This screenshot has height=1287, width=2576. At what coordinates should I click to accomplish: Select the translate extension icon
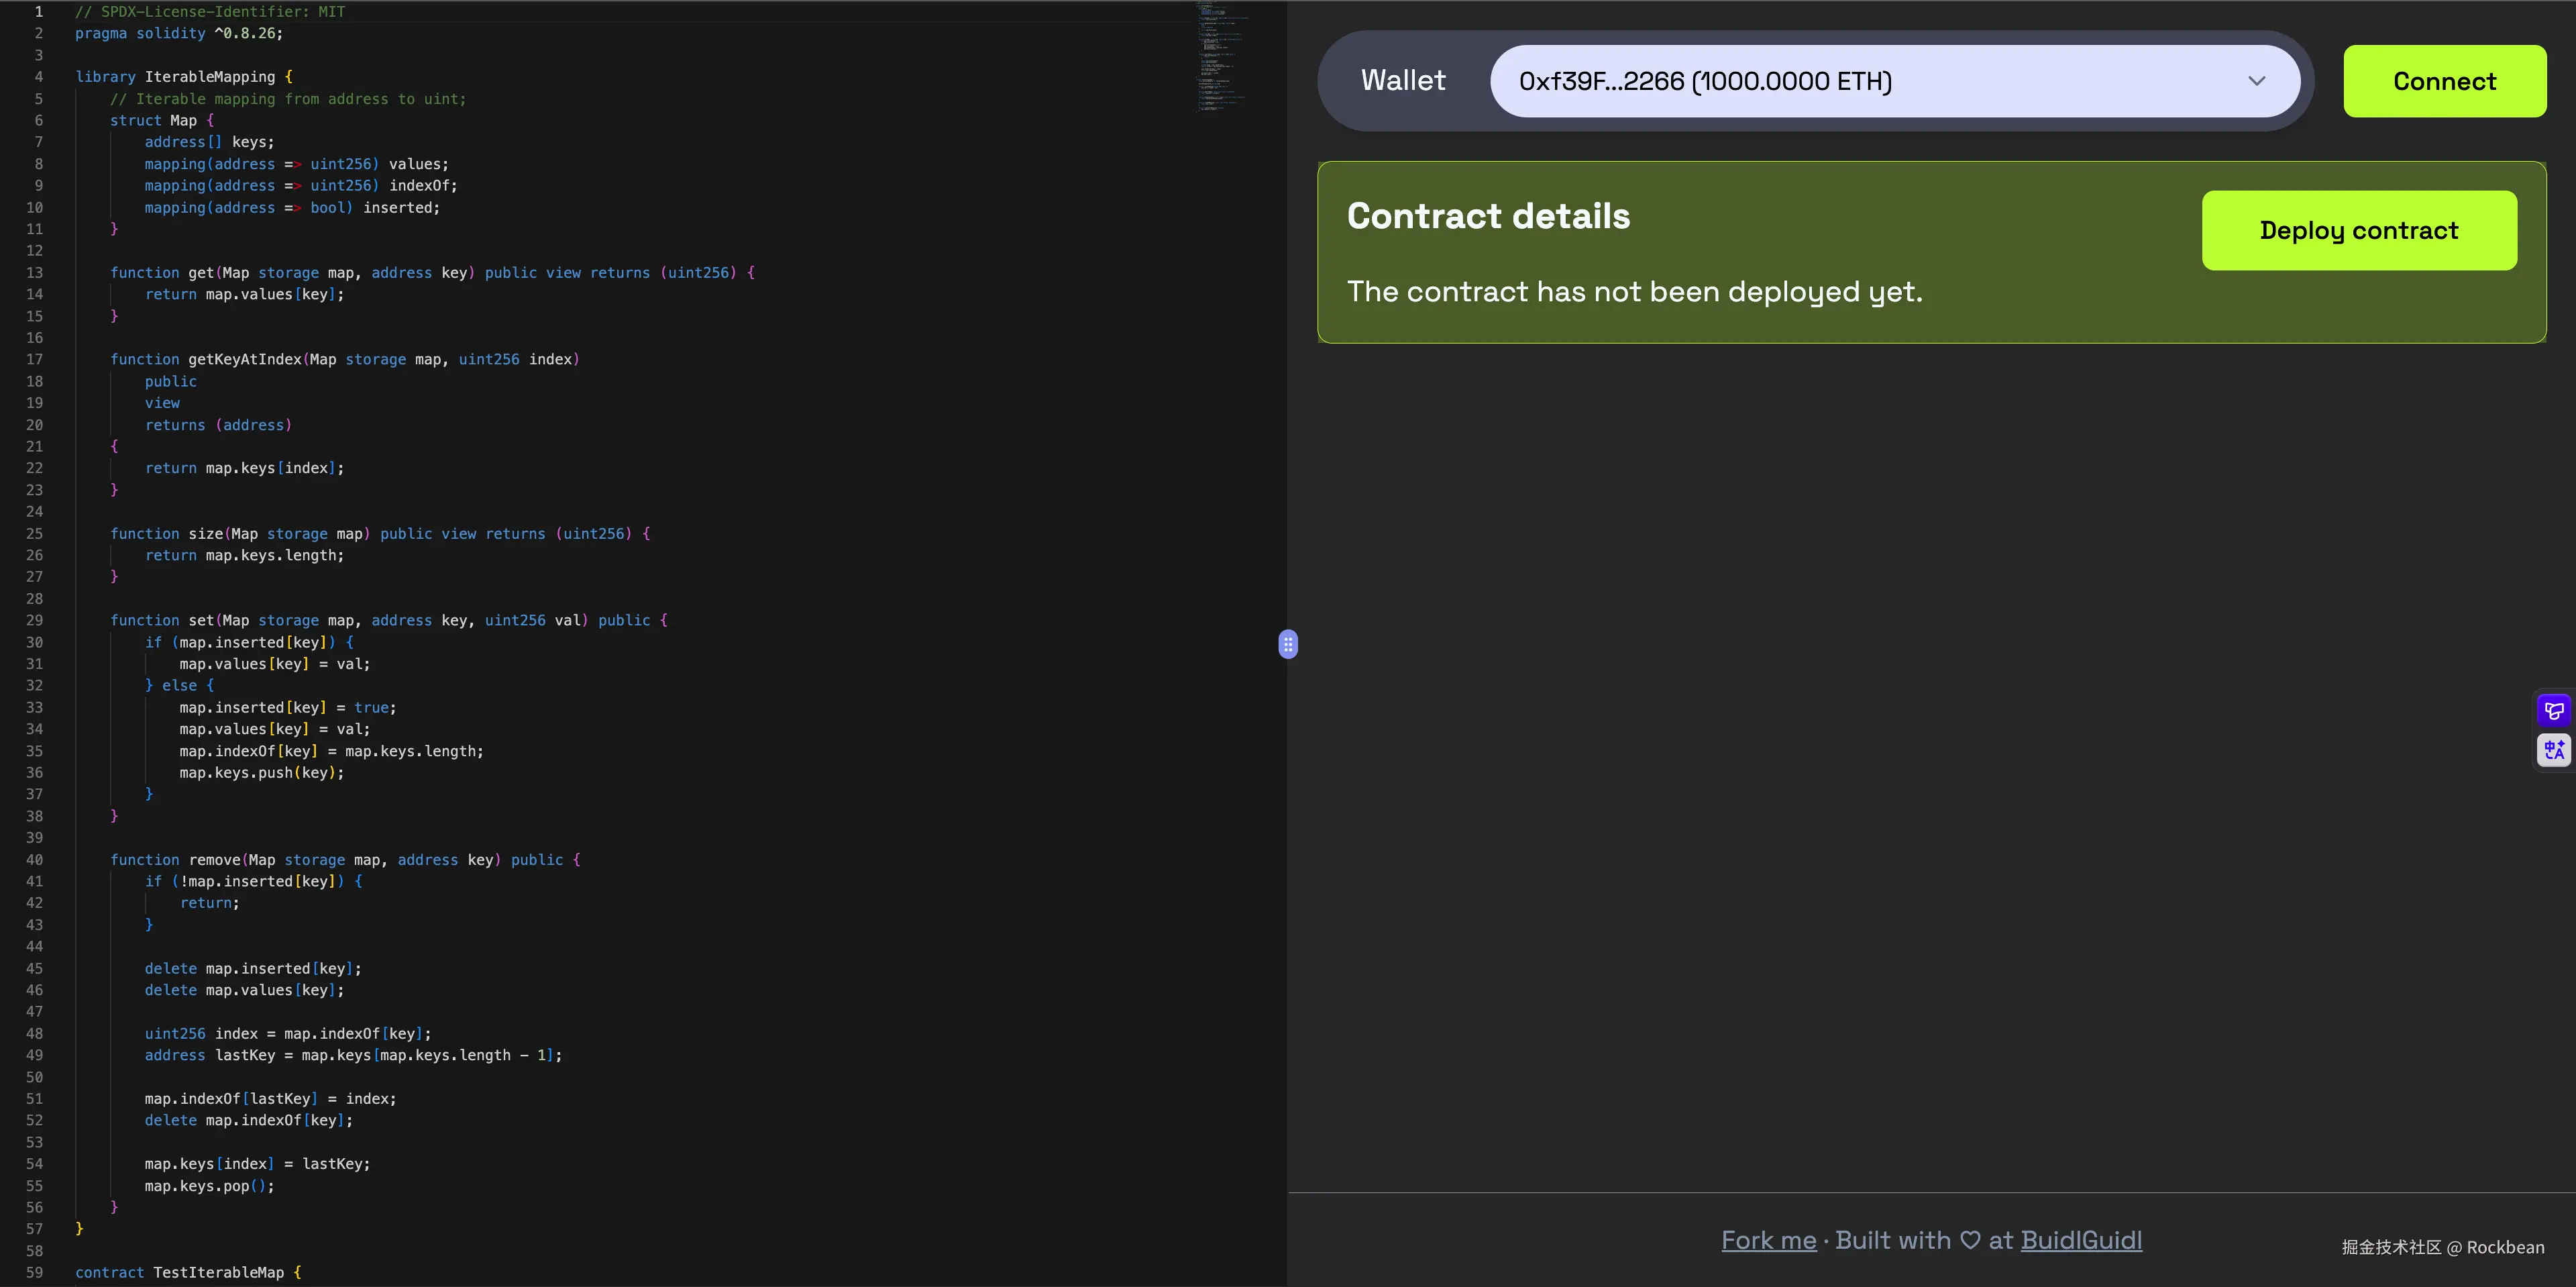2554,750
